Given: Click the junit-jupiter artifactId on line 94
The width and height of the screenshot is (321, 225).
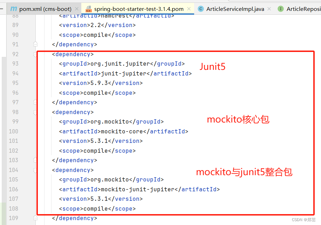Looking at the screenshot, I should 125,73.
